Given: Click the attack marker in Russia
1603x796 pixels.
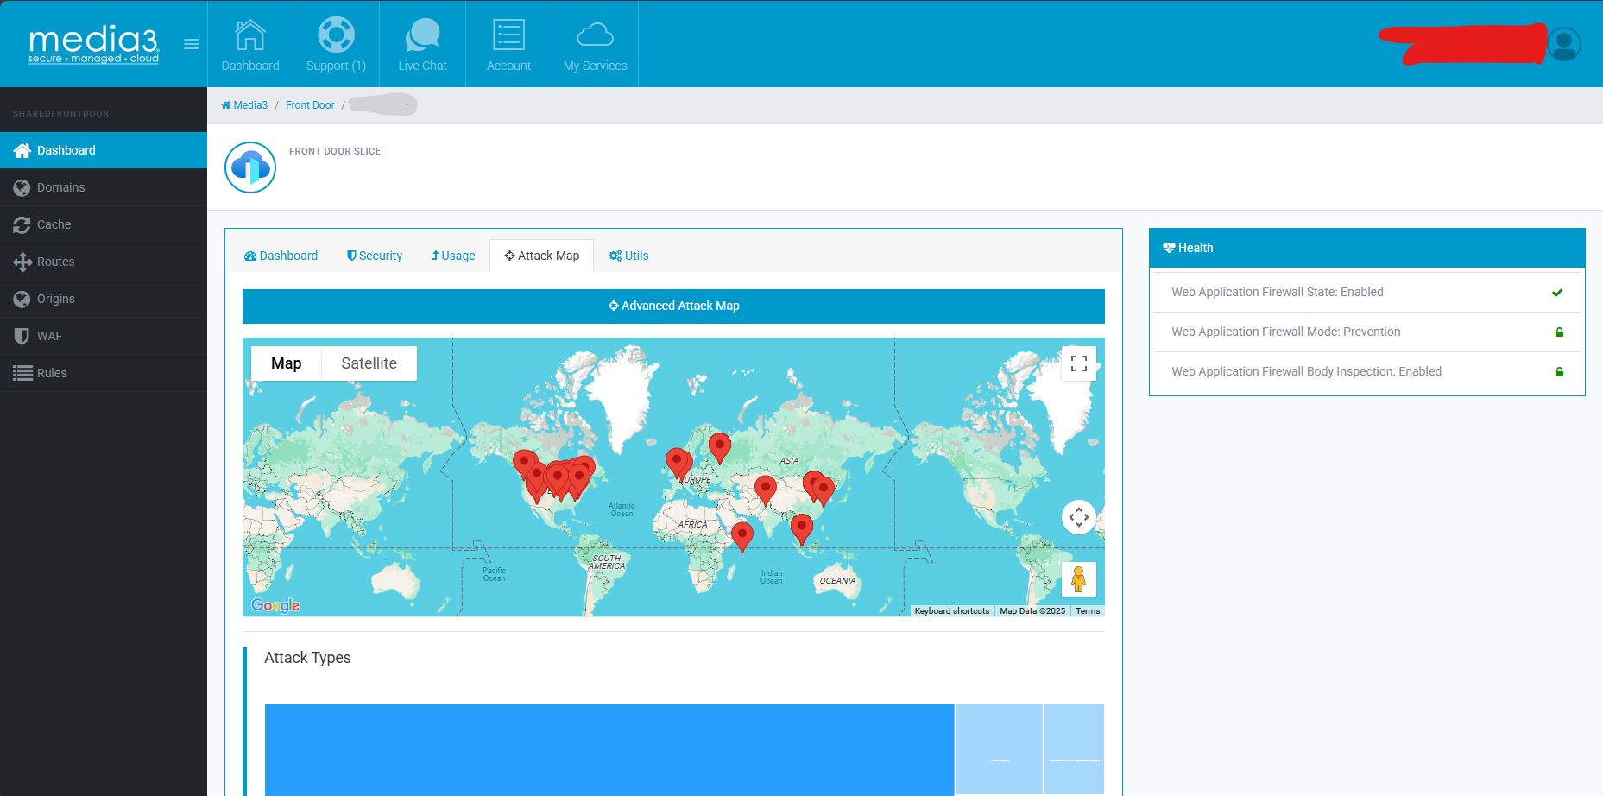Looking at the screenshot, I should click(x=720, y=447).
